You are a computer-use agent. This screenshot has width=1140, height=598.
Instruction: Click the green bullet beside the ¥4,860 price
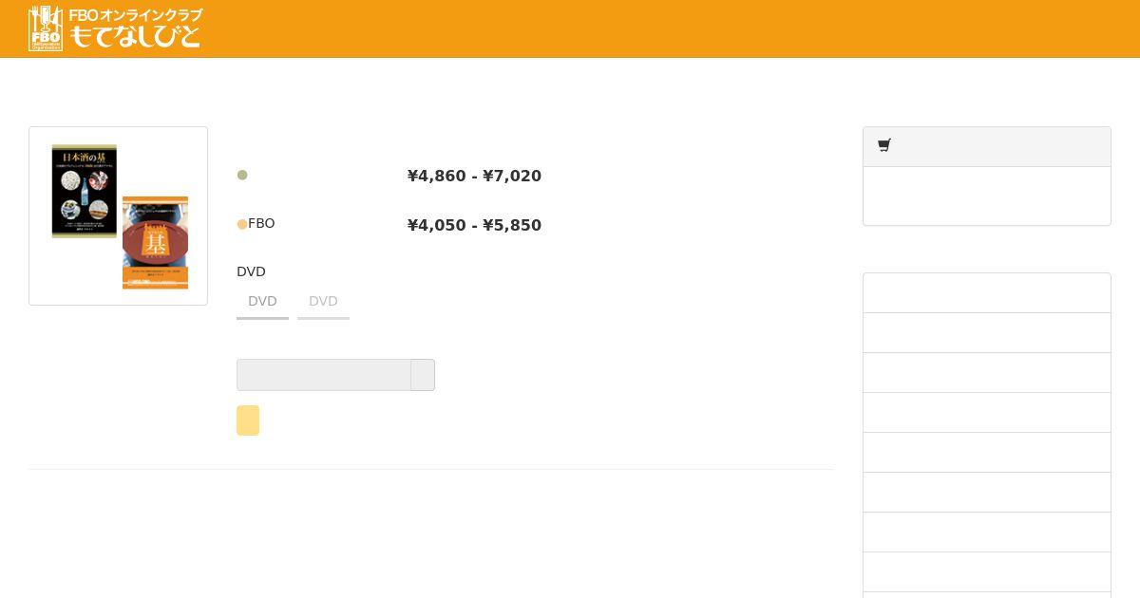pos(242,176)
